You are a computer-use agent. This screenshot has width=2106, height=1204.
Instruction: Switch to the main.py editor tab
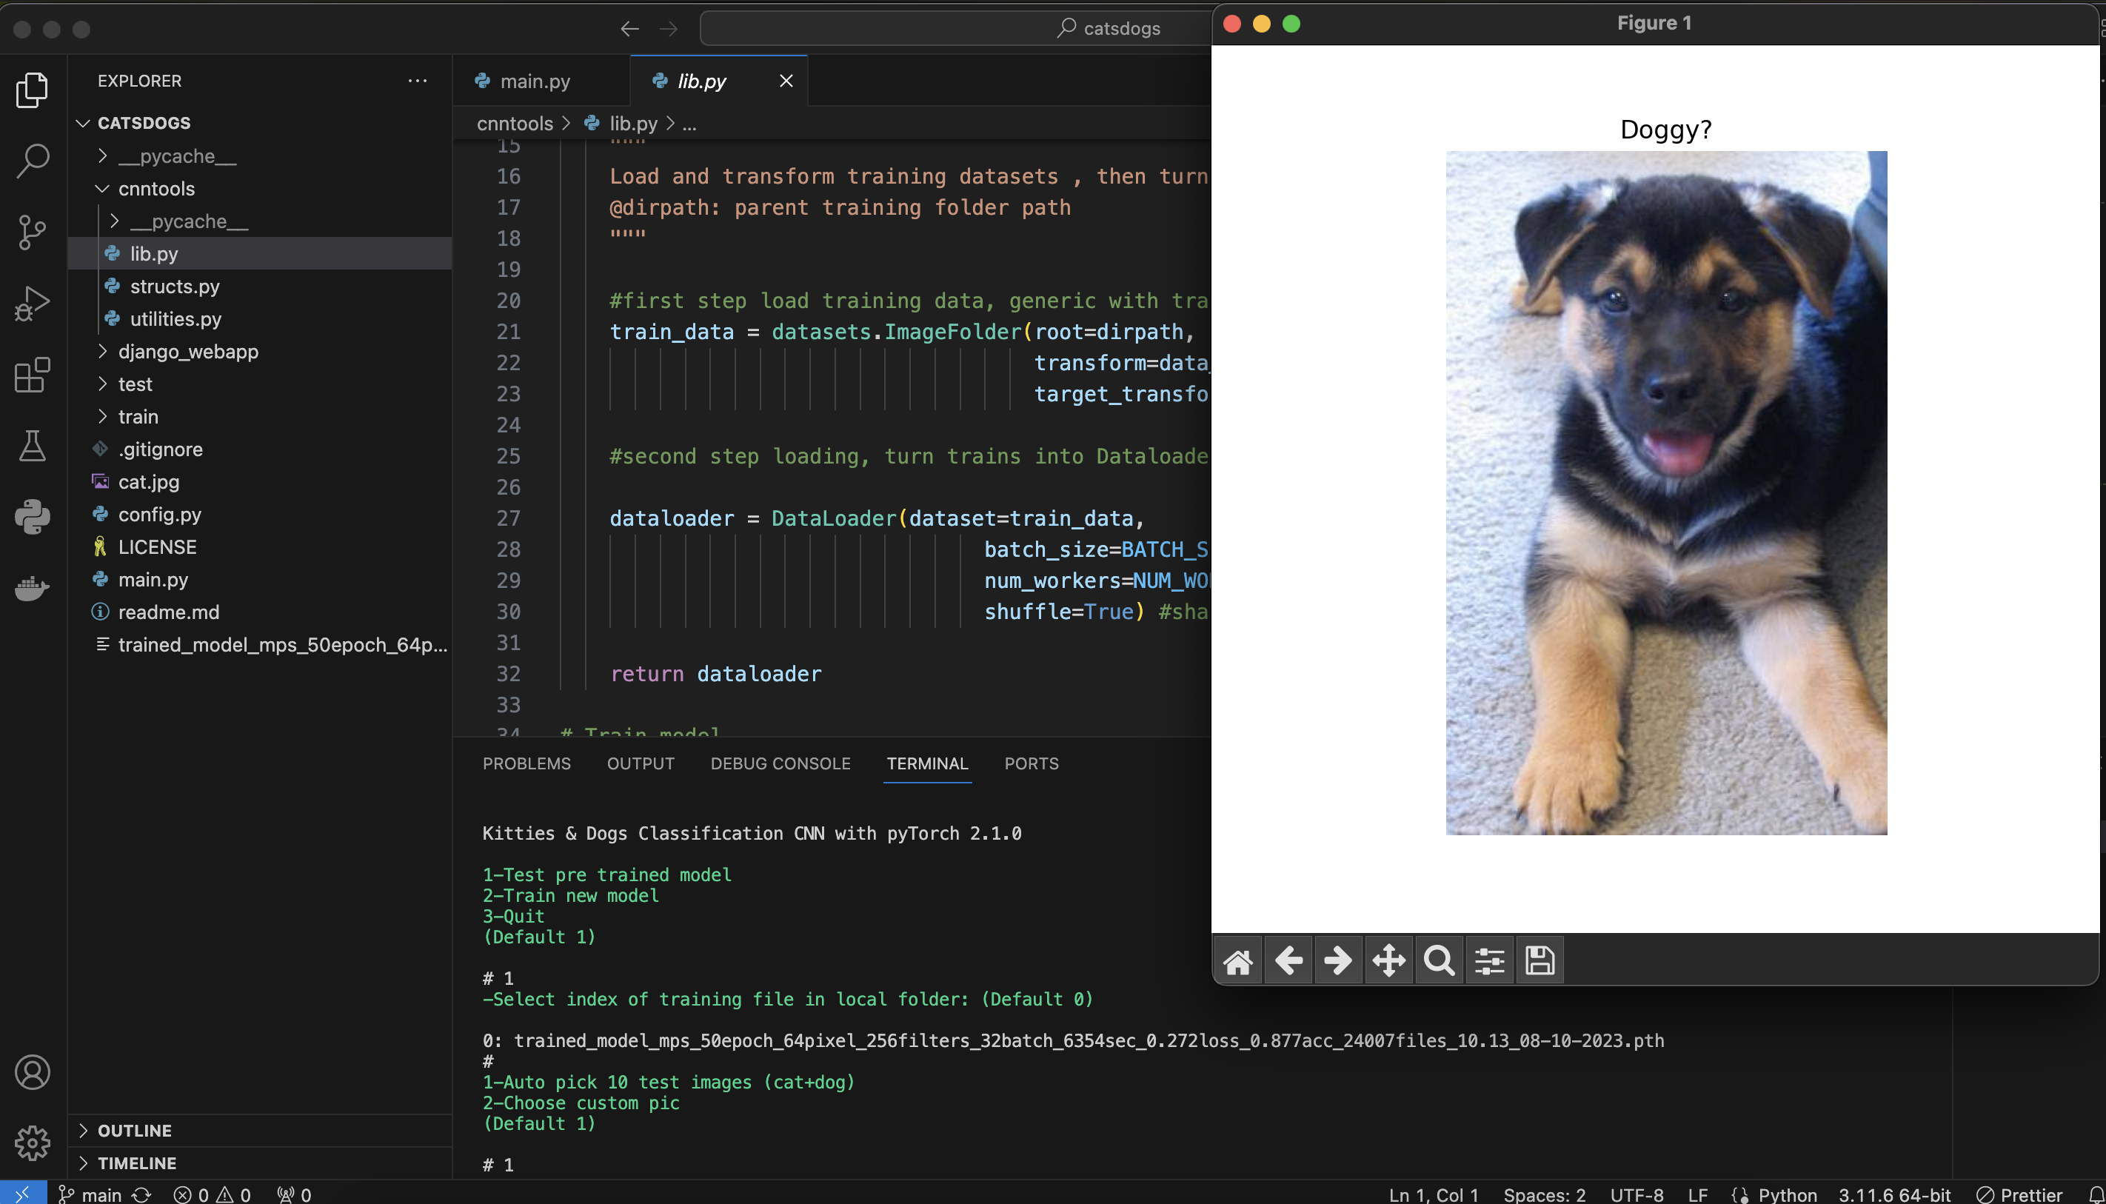pos(534,81)
